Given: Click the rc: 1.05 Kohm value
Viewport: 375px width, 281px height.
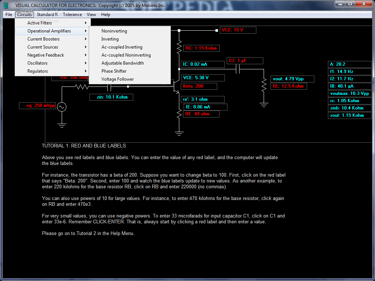Looking at the screenshot, I should coord(350,101).
